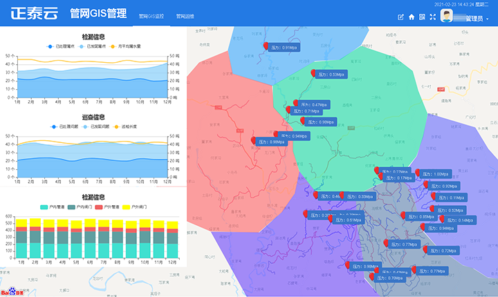Select the pressure marker showing 1.00Mpa
The width and height of the screenshot is (498, 297).
[439, 174]
